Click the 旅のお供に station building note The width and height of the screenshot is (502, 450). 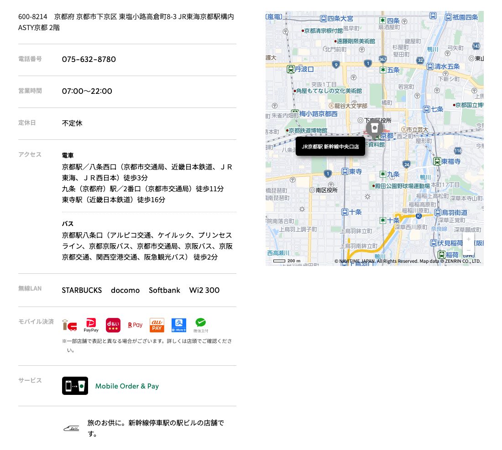156,428
